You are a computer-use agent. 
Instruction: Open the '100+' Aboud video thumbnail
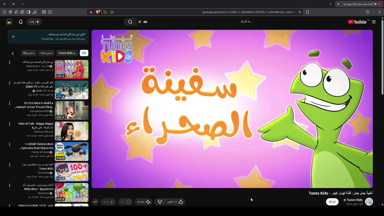[72, 172]
